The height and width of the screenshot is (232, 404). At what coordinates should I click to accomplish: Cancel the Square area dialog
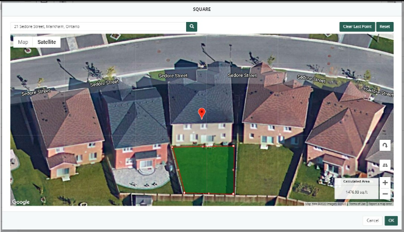372,220
